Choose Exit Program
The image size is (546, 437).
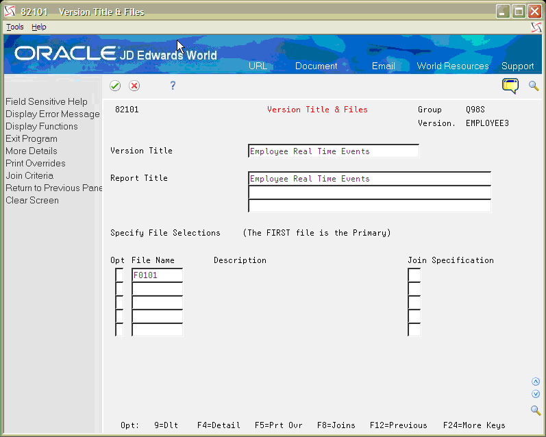pyautogui.click(x=32, y=138)
